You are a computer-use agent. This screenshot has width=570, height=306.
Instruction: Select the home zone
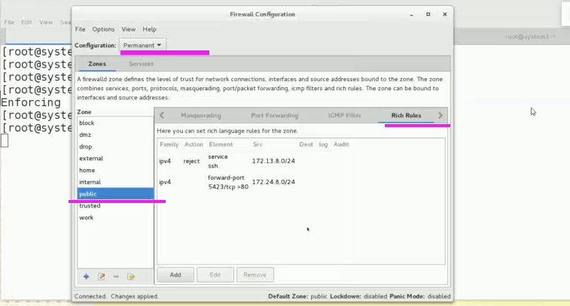click(x=115, y=170)
